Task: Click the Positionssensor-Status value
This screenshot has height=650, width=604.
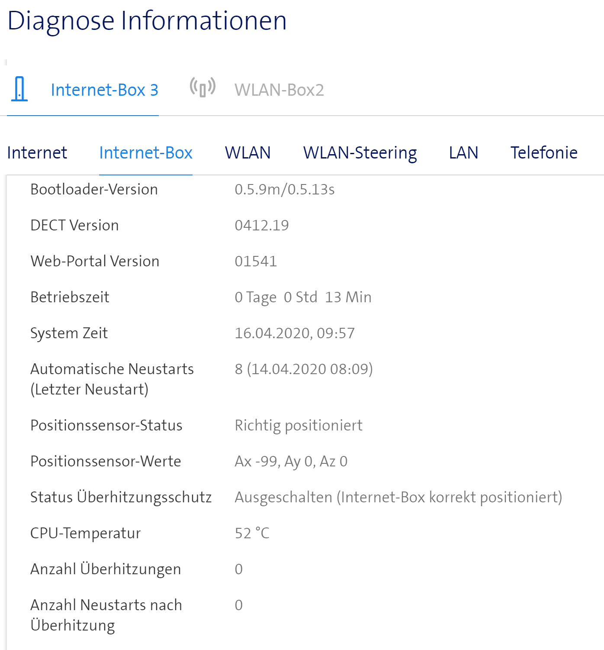Action: [x=298, y=425]
